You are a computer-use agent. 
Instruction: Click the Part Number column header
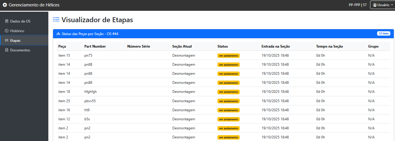(95, 46)
